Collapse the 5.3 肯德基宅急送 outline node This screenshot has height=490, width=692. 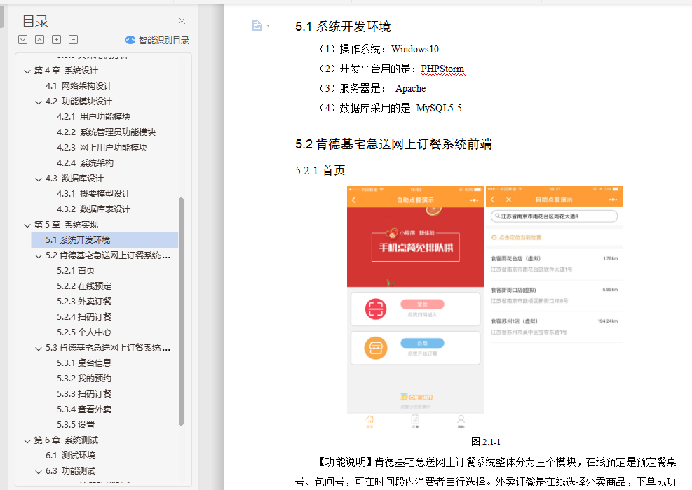[39, 349]
